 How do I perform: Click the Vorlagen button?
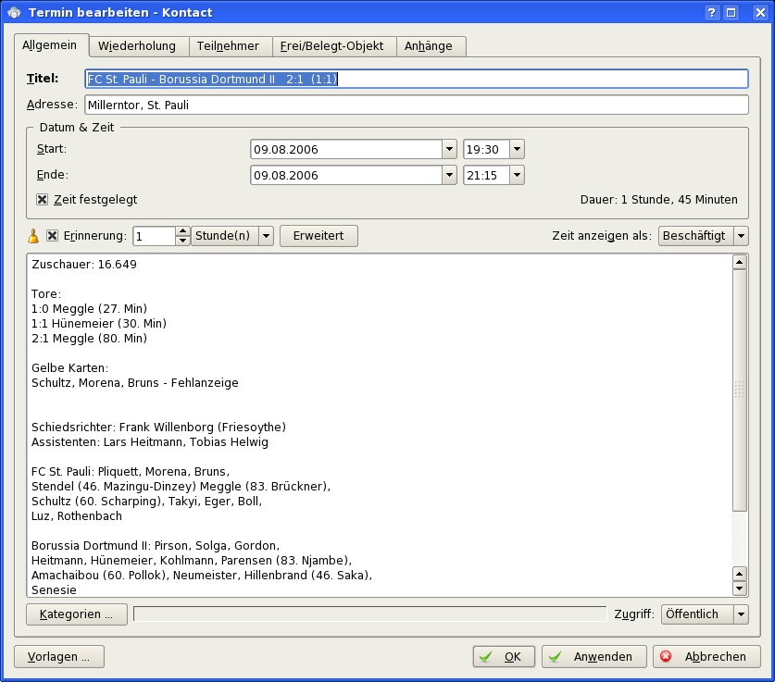point(59,657)
